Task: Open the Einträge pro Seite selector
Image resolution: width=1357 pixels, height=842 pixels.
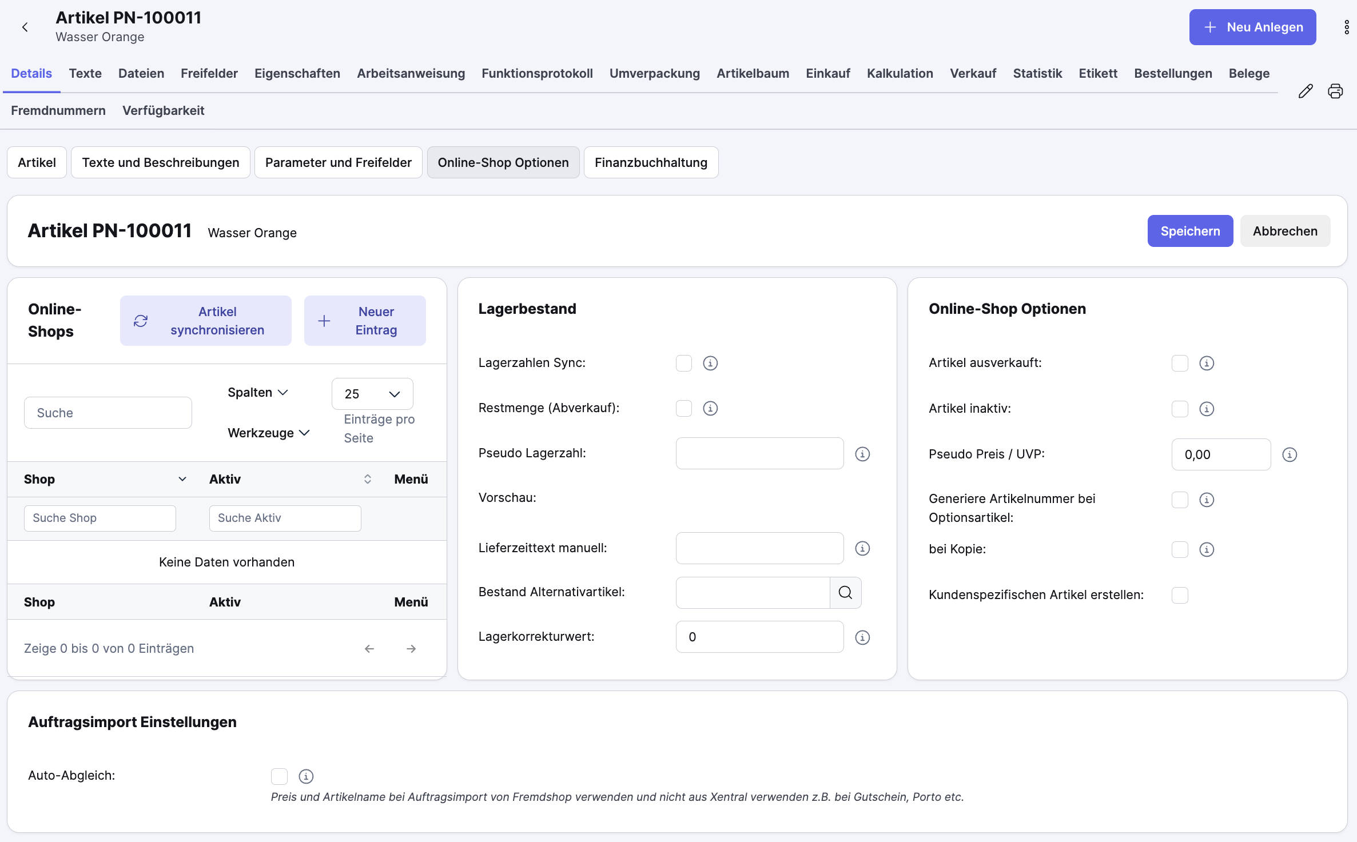Action: point(372,394)
